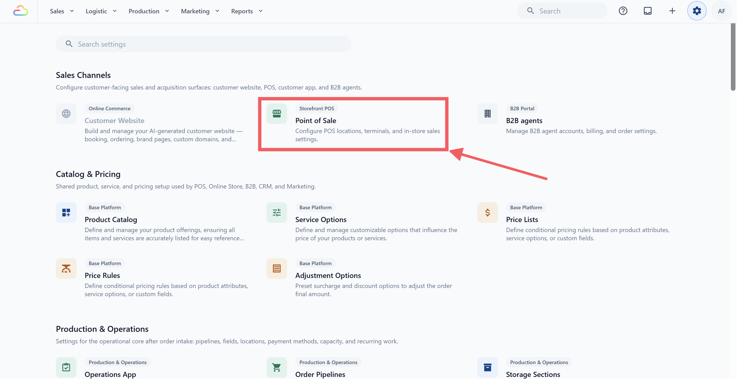This screenshot has height=379, width=737.
Task: Expand the Marketing menu chevron
Action: coord(217,11)
